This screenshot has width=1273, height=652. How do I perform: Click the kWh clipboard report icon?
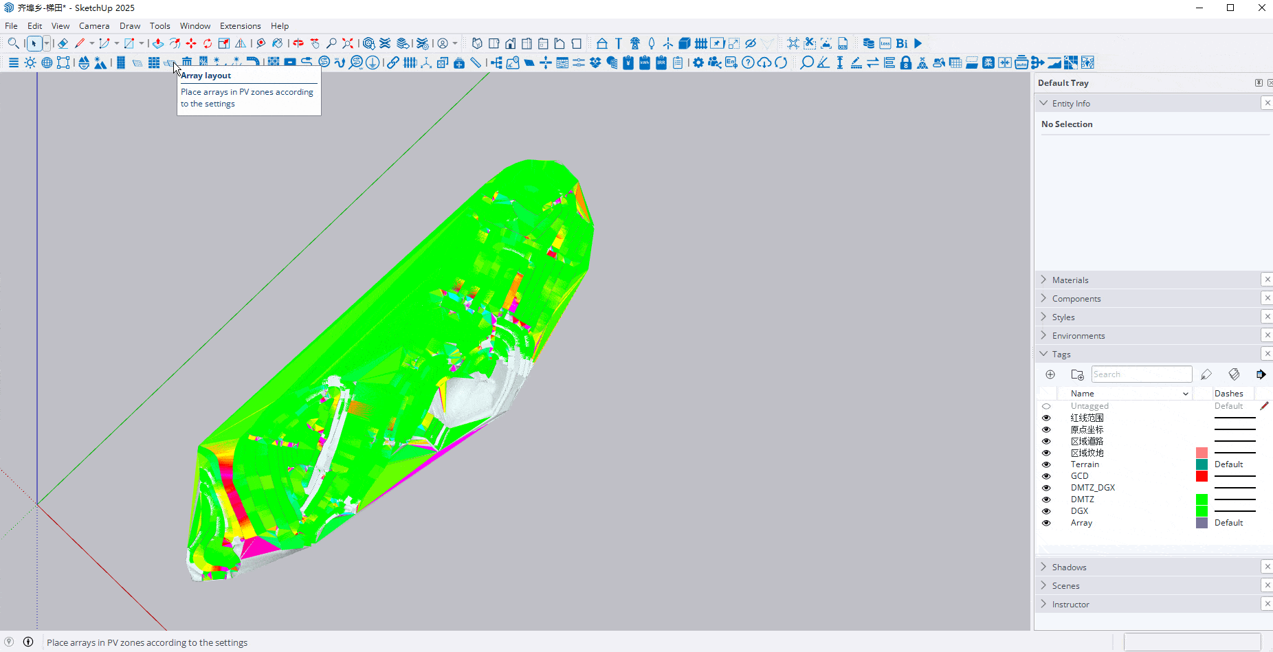click(645, 63)
